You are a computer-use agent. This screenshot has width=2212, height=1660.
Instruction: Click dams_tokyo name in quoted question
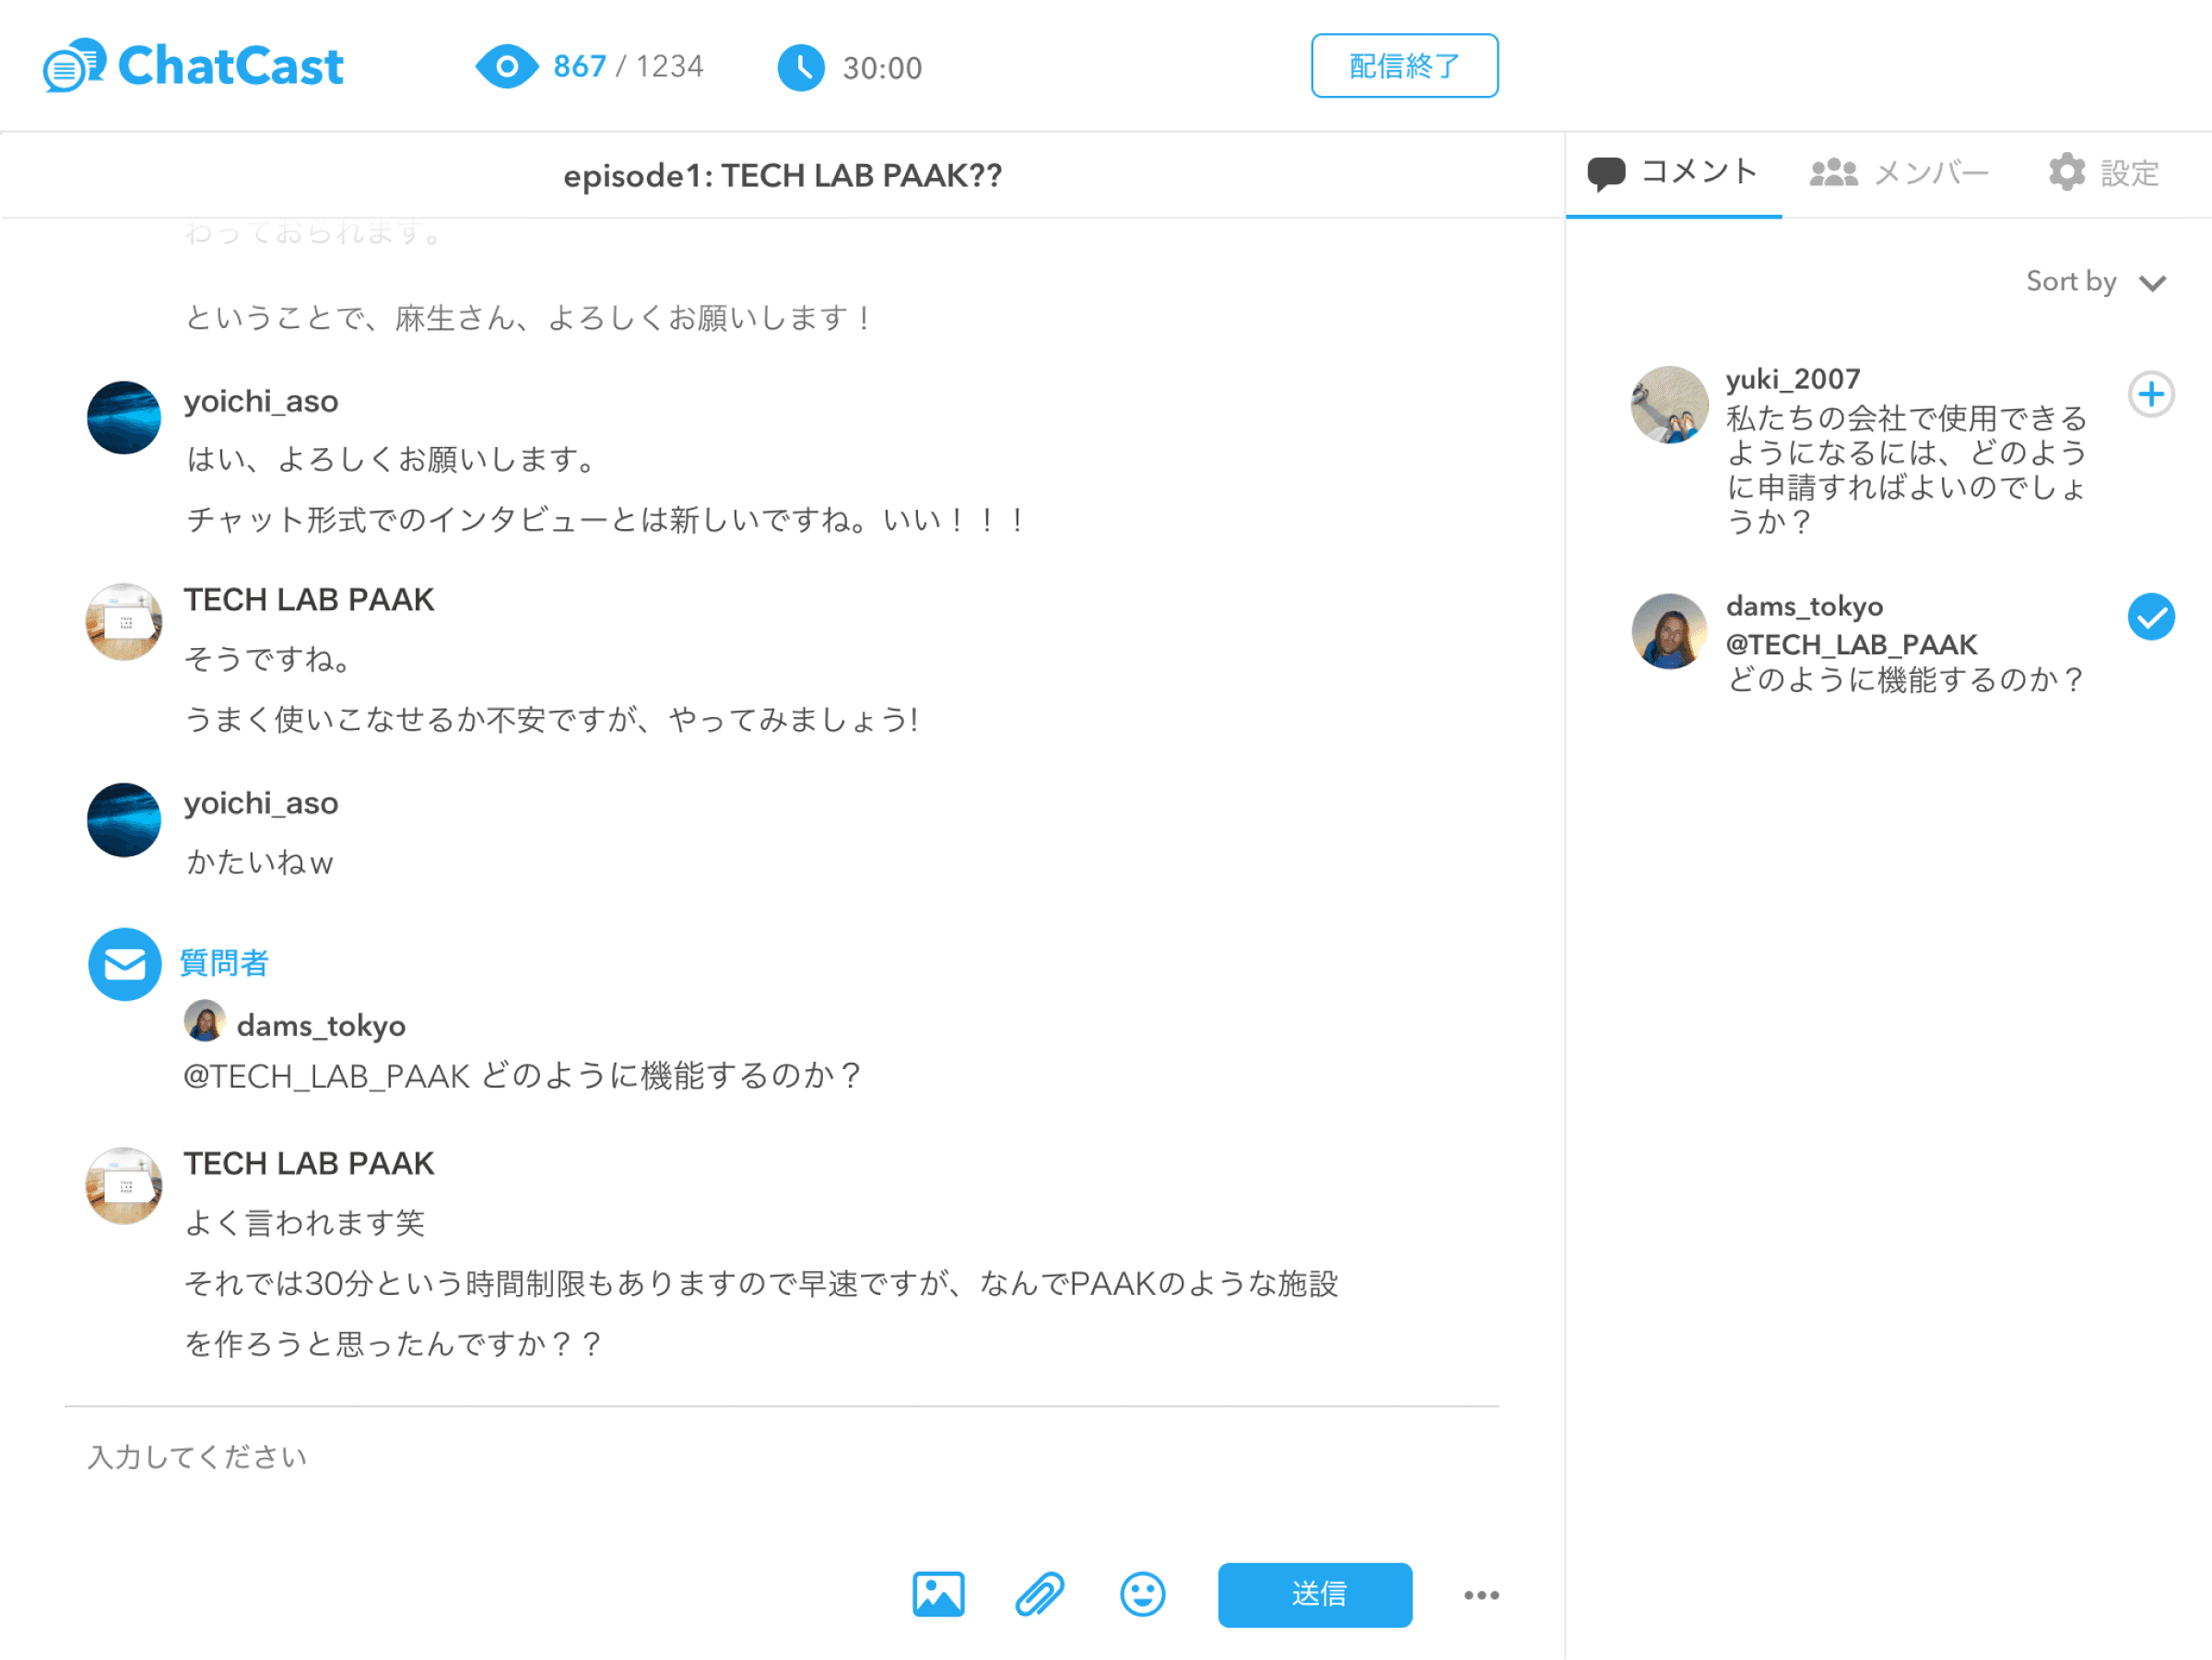coord(321,1026)
